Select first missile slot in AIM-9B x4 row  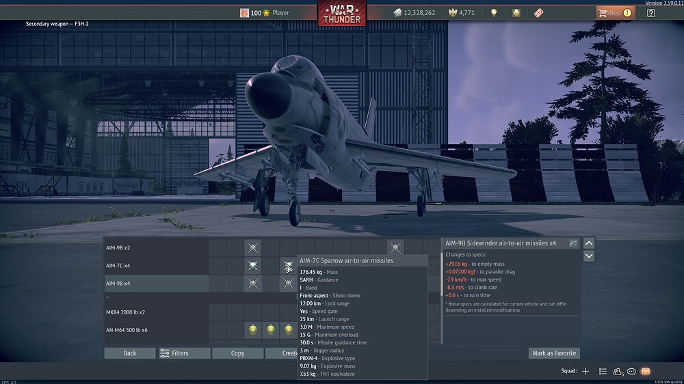click(x=252, y=284)
